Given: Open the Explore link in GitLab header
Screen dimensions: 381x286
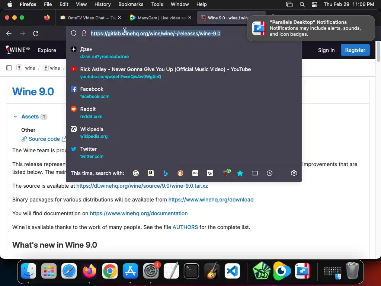Looking at the screenshot, I should tap(47, 50).
